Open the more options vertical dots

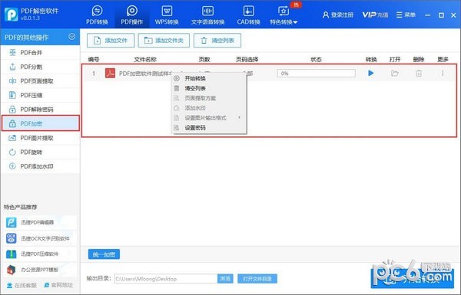pos(443,74)
